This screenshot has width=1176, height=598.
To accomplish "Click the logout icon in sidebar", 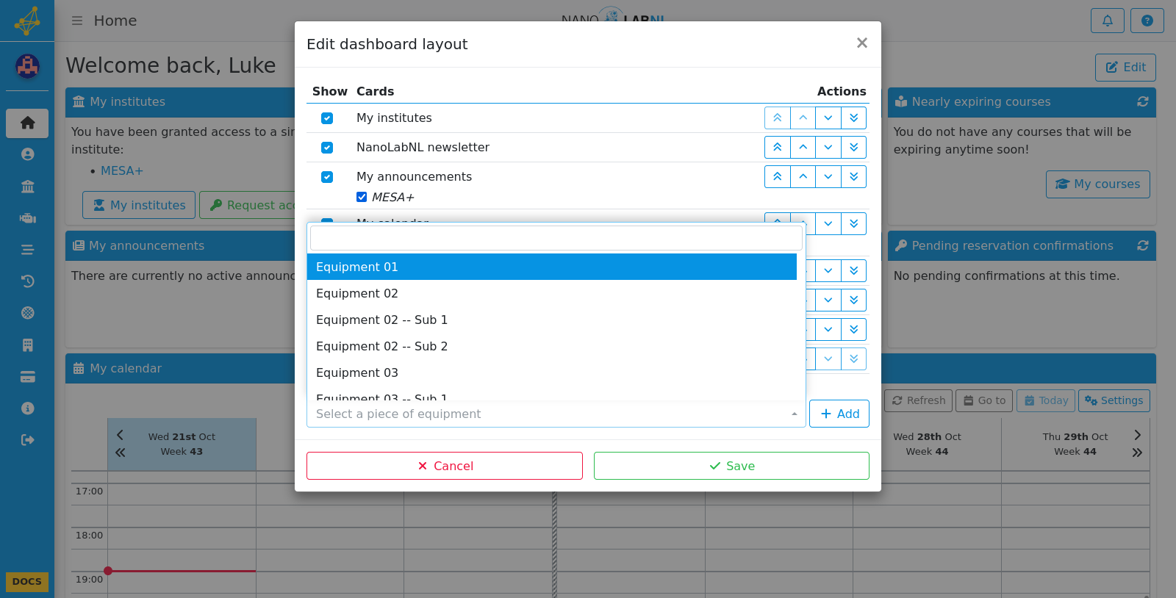I will [x=27, y=440].
